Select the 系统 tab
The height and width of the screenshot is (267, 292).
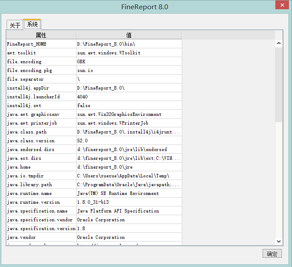coord(32,24)
